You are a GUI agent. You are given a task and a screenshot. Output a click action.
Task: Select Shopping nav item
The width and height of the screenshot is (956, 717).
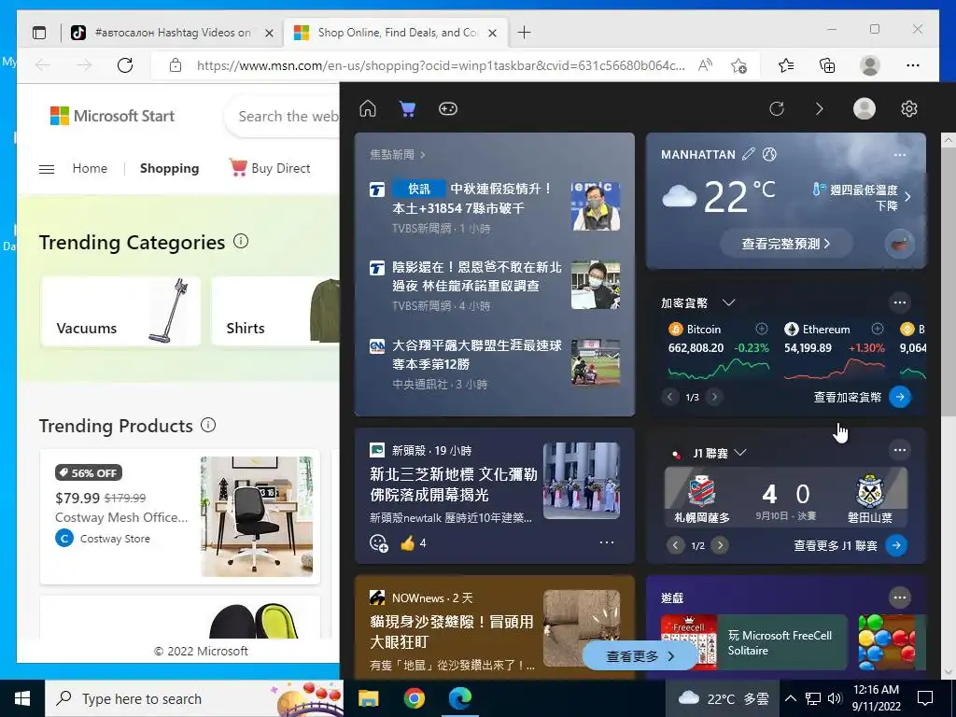pos(170,168)
